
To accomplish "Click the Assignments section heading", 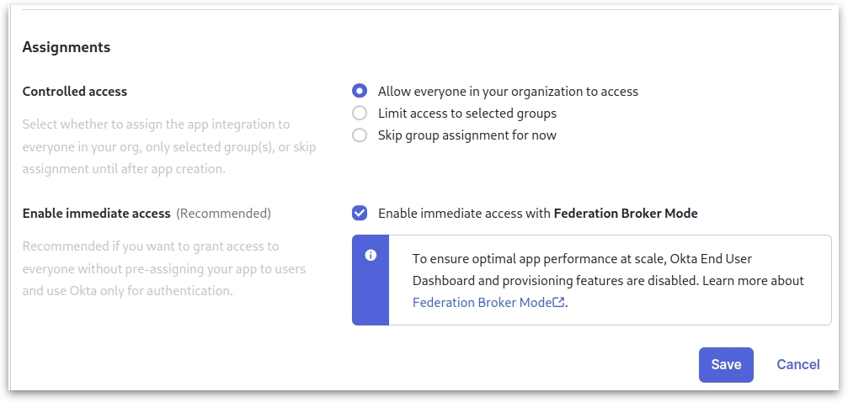I will coord(67,48).
